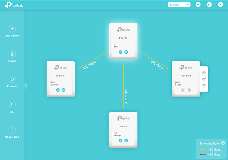Click the trash icon to remove гостиная
Viewport: 228px width, 160px height.
pyautogui.click(x=204, y=85)
